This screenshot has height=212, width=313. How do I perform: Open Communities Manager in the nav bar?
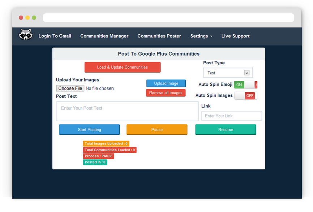click(x=104, y=36)
